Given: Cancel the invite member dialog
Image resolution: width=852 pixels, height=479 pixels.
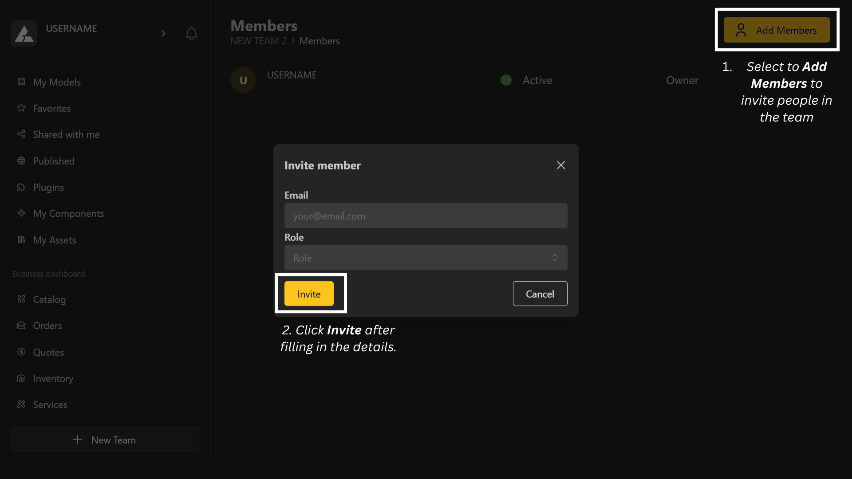Looking at the screenshot, I should click(x=540, y=294).
